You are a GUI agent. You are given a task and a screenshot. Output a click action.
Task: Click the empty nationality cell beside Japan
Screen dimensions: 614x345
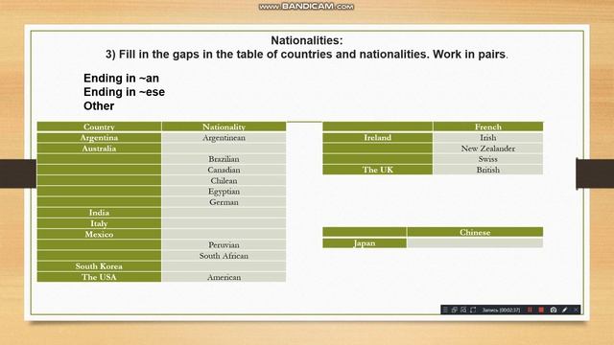pyautogui.click(x=475, y=242)
